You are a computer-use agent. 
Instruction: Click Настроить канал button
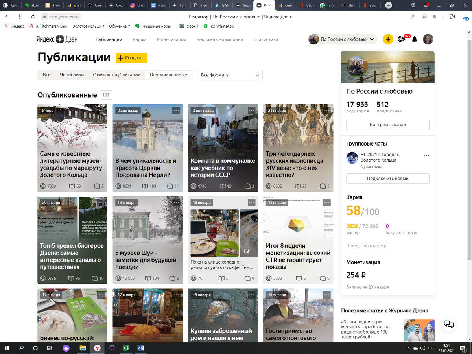(x=388, y=125)
